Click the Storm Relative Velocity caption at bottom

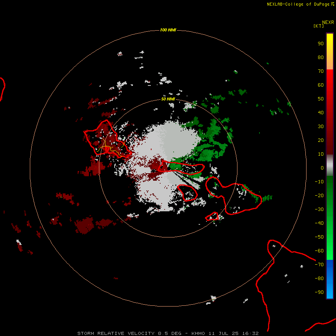click(168, 333)
